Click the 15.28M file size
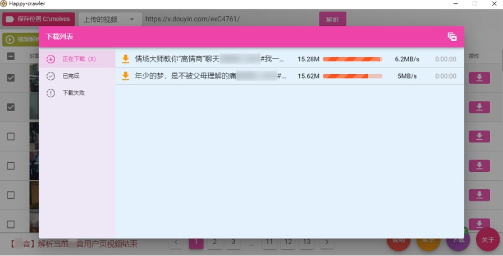This screenshot has width=503, height=256. 308,59
